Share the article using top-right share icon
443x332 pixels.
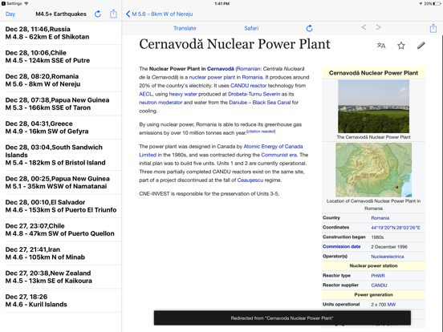(x=433, y=28)
